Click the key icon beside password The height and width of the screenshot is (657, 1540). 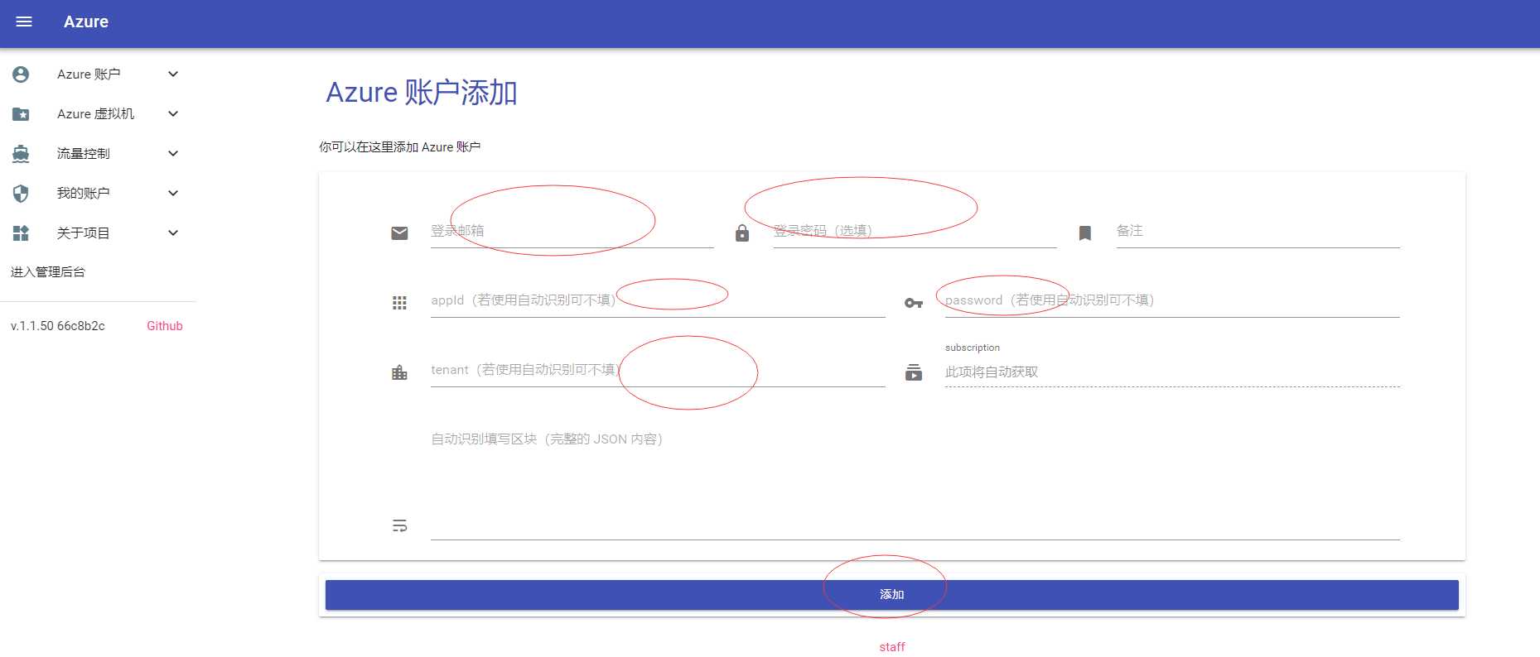point(914,303)
